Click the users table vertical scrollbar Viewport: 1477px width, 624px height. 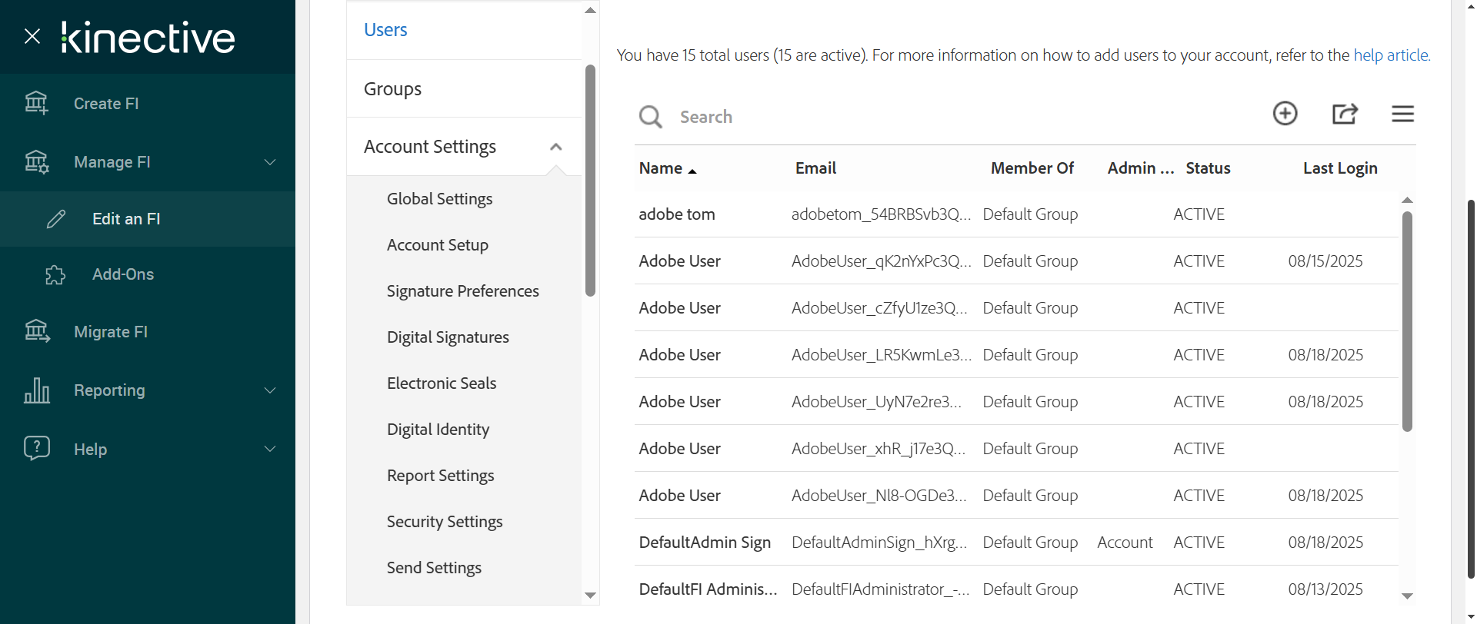point(1407,321)
